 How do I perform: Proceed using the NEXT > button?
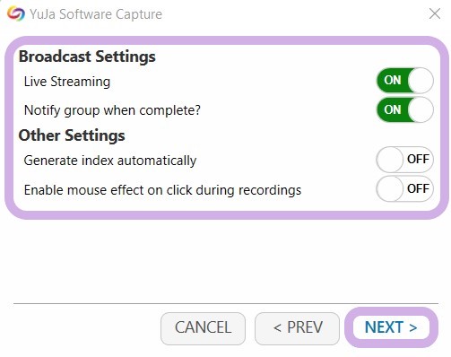391,327
